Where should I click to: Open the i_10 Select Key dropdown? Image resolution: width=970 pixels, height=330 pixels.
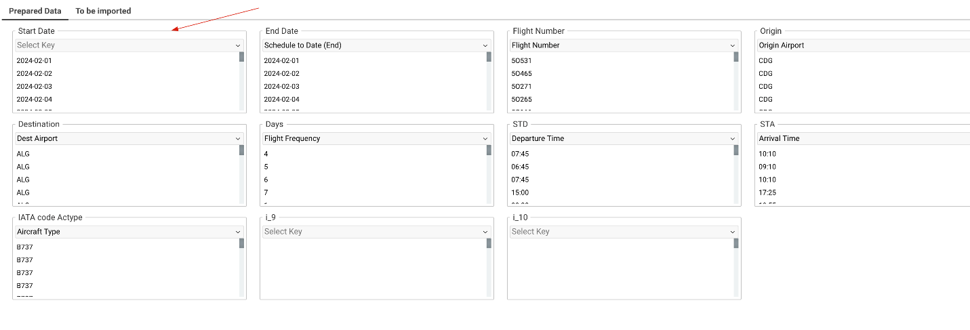(624, 232)
